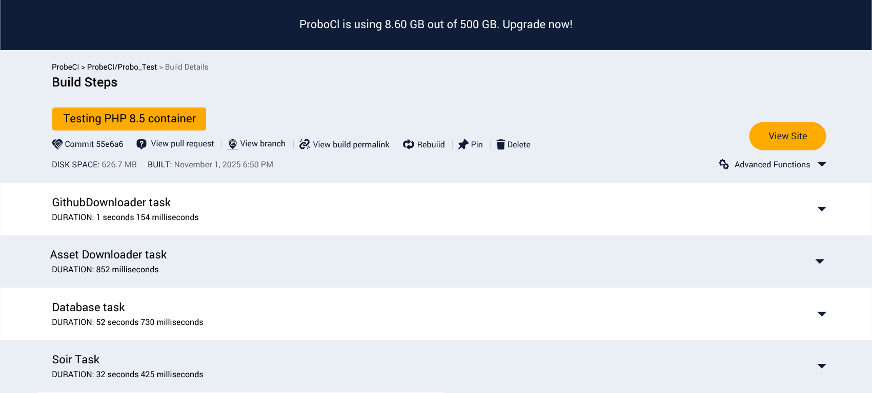
Task: Click the build permalink chain icon
Action: coord(305,144)
